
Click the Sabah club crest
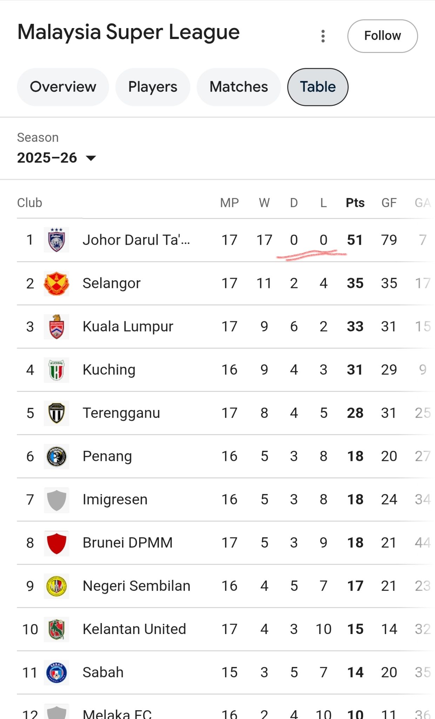point(56,672)
